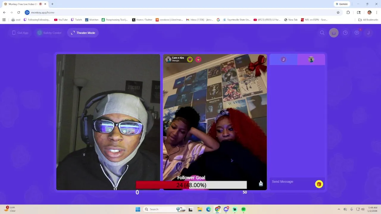
Task: Open Chrome three-dot menu
Action: 377,12
